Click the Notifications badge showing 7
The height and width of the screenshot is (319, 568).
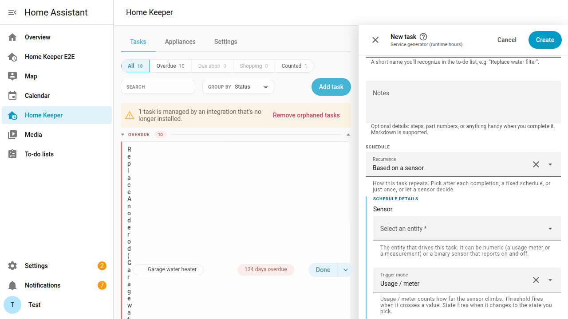point(102,285)
